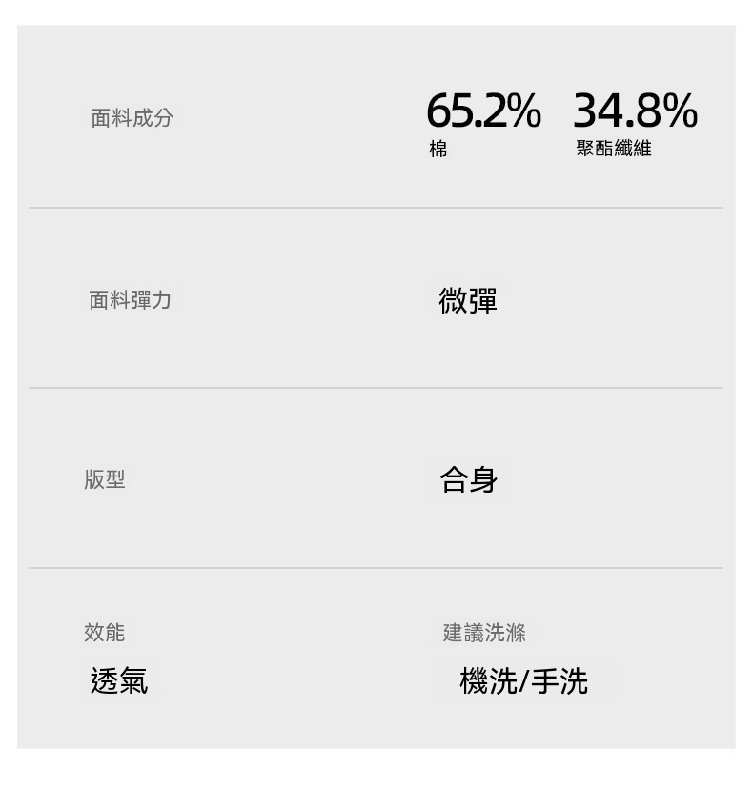753x790 pixels.
Task: Select the 透氣 feature tag
Action: [119, 680]
